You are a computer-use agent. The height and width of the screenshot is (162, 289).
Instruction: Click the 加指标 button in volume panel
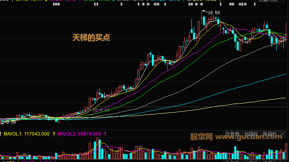(x=251, y=134)
